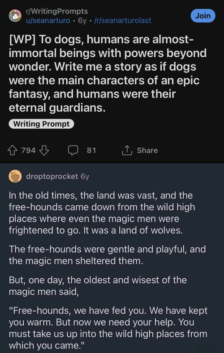This screenshot has height=353, width=224.
Task: Downvote the WritingPrompts post
Action: [x=44, y=150]
